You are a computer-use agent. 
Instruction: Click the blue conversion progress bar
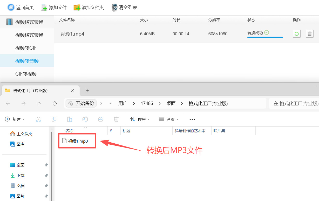tap(265, 37)
